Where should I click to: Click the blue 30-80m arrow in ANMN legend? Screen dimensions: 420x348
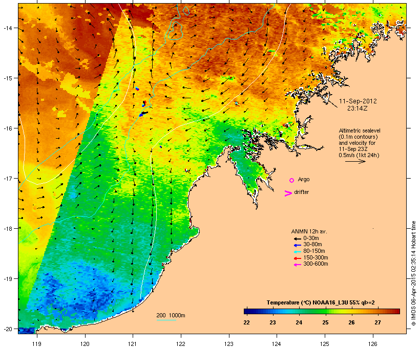(297, 245)
